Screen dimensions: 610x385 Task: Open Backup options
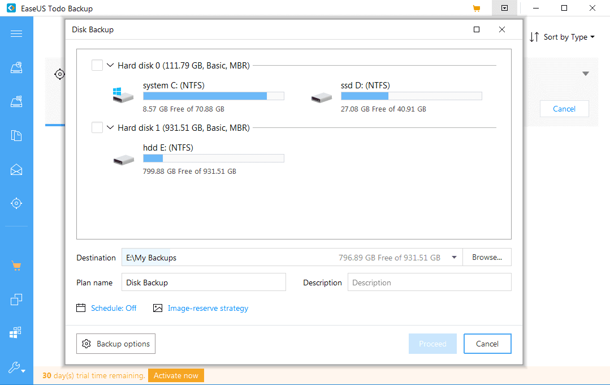tap(116, 344)
